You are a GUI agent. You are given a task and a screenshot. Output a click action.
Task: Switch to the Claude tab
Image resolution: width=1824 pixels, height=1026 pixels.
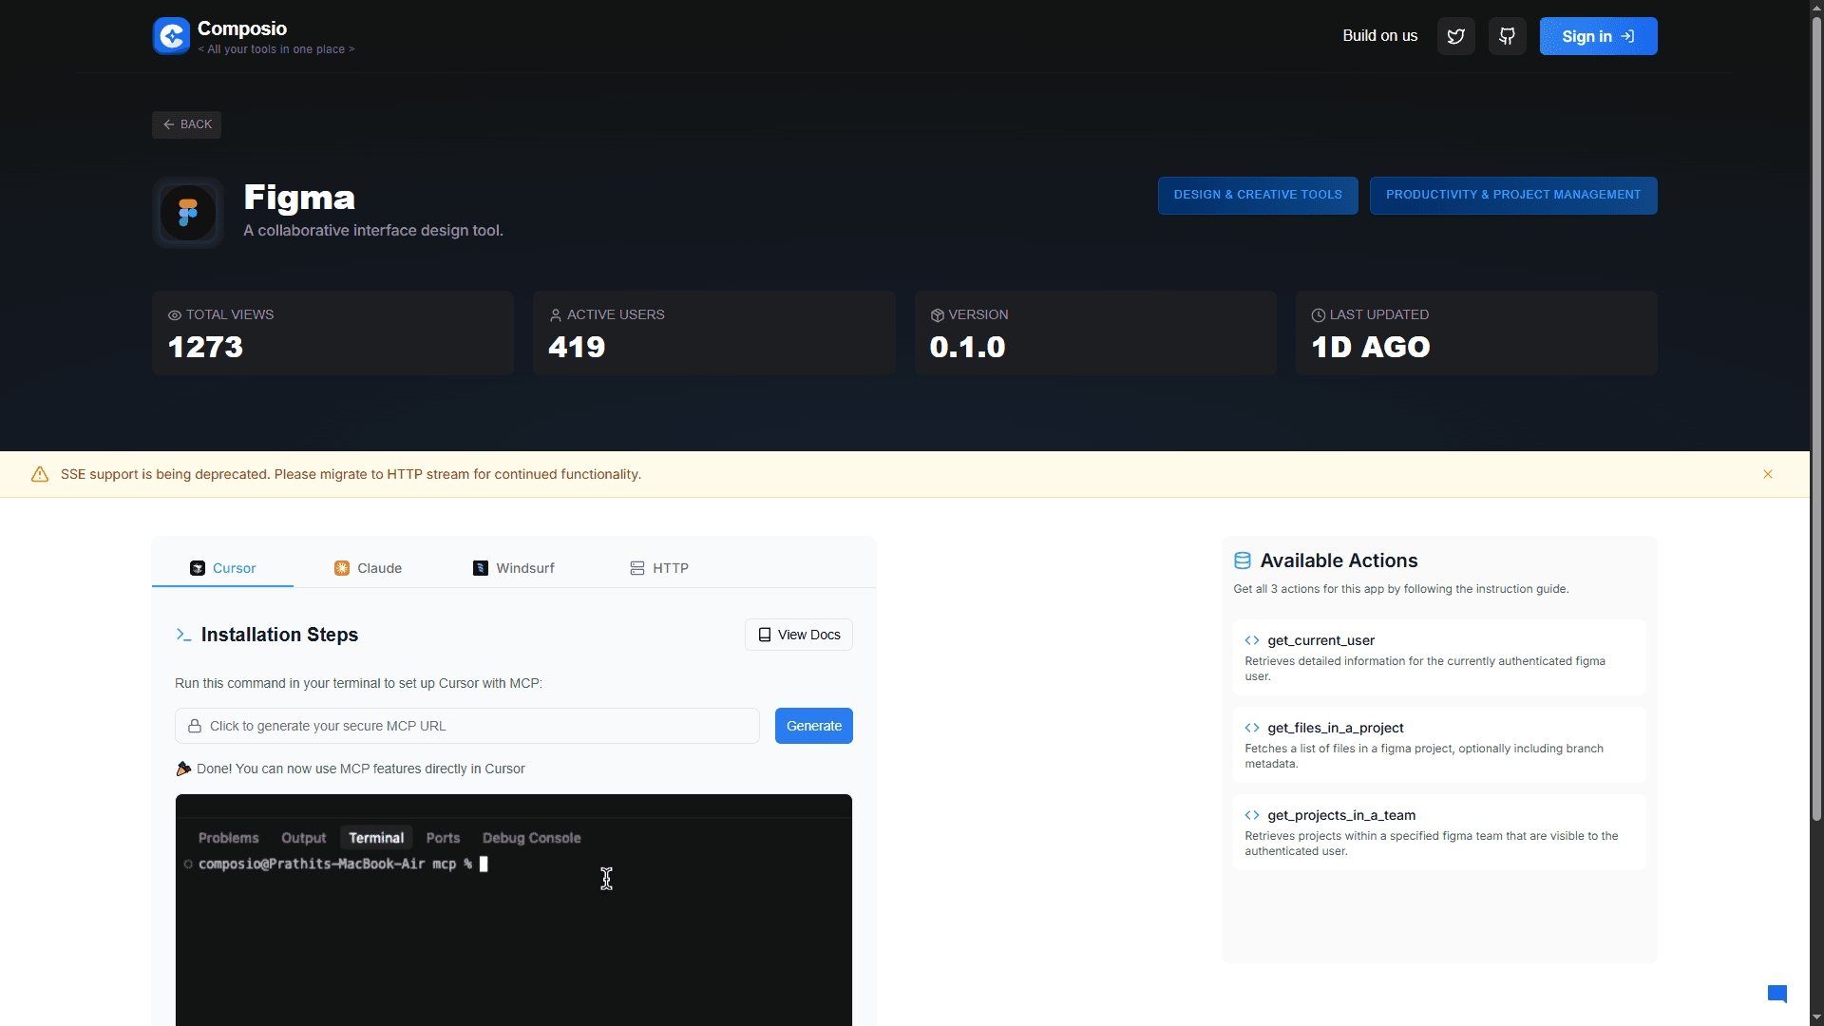[x=367, y=568]
